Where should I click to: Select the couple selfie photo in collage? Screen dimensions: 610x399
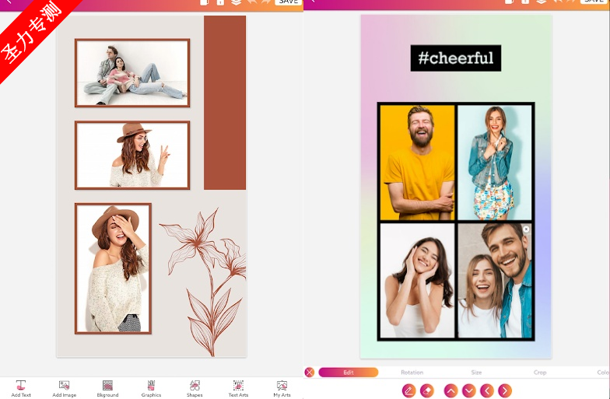point(495,280)
